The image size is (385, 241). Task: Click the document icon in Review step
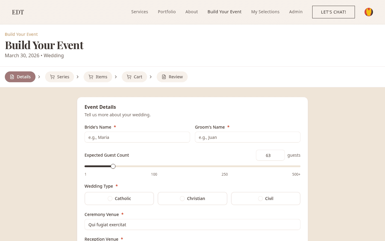coord(164,77)
